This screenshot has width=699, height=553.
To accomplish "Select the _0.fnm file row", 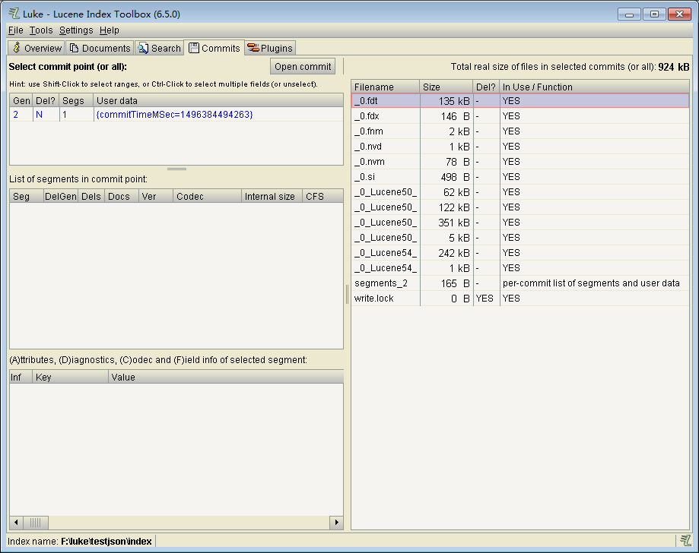I will [520, 131].
